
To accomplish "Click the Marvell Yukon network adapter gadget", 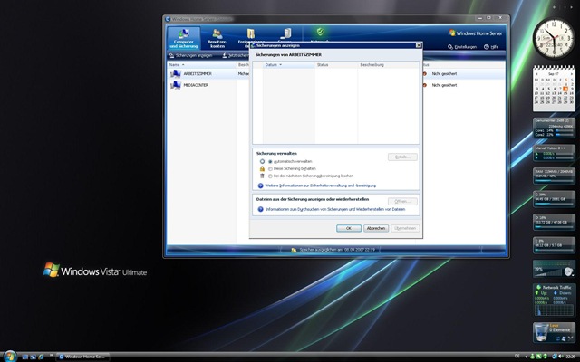I will (x=554, y=153).
